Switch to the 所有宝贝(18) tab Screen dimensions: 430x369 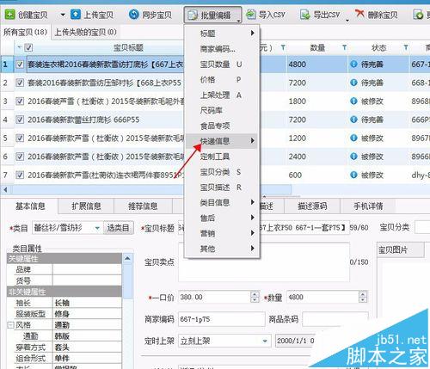pyautogui.click(x=25, y=32)
